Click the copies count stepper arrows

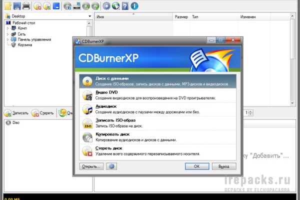point(250,112)
